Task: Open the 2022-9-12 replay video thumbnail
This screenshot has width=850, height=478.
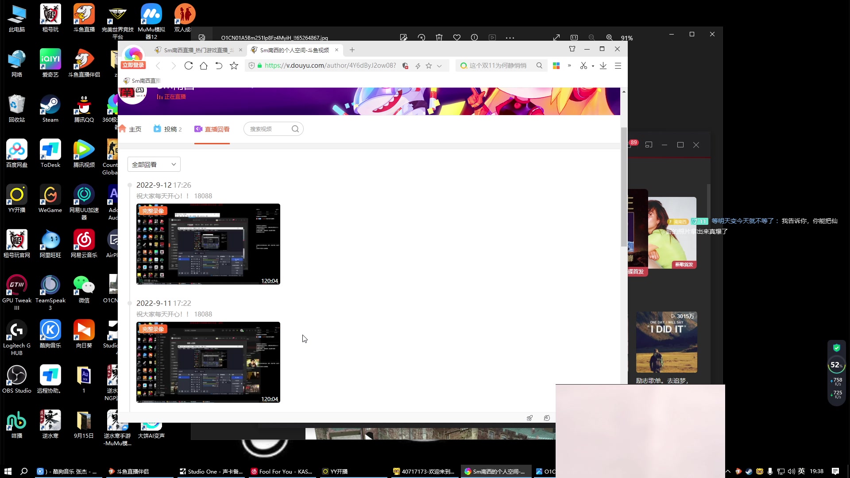Action: [x=208, y=244]
